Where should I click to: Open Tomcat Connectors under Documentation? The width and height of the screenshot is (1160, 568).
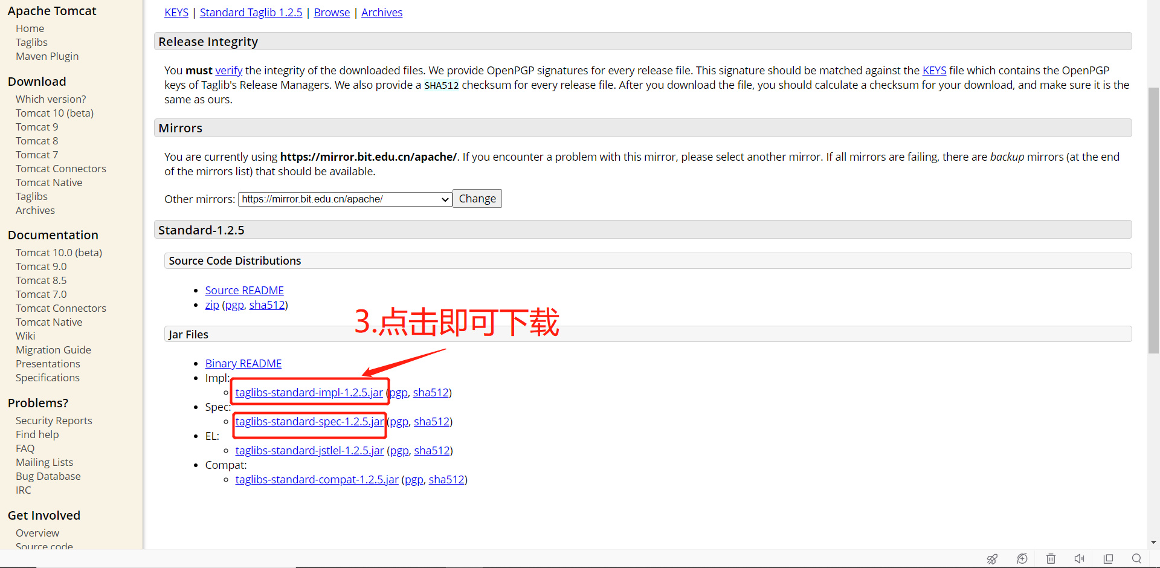61,308
